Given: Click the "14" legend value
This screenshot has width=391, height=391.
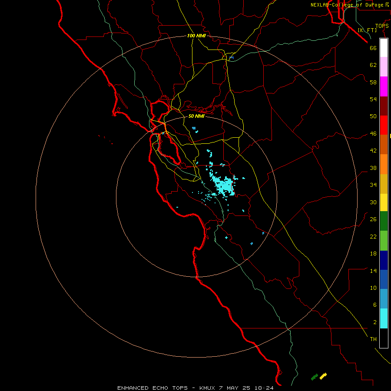Looking at the screenshot, I should (x=373, y=271).
